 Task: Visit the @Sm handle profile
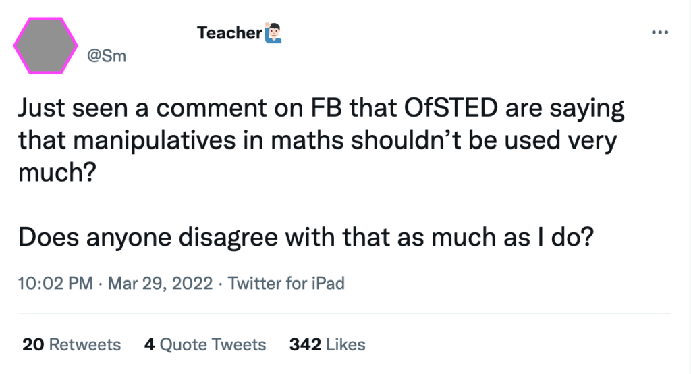(x=107, y=56)
